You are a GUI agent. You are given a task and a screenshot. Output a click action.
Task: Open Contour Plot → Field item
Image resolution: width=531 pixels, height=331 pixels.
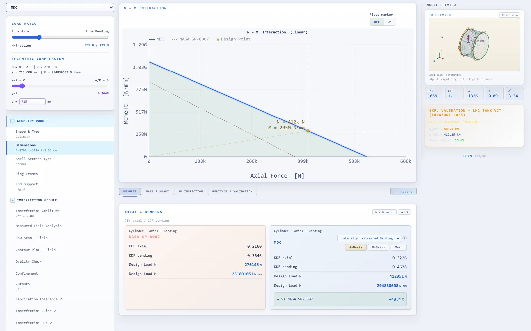click(x=60, y=250)
